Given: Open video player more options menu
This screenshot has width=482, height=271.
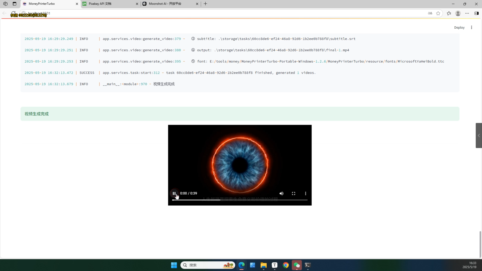Looking at the screenshot, I should [x=306, y=193].
